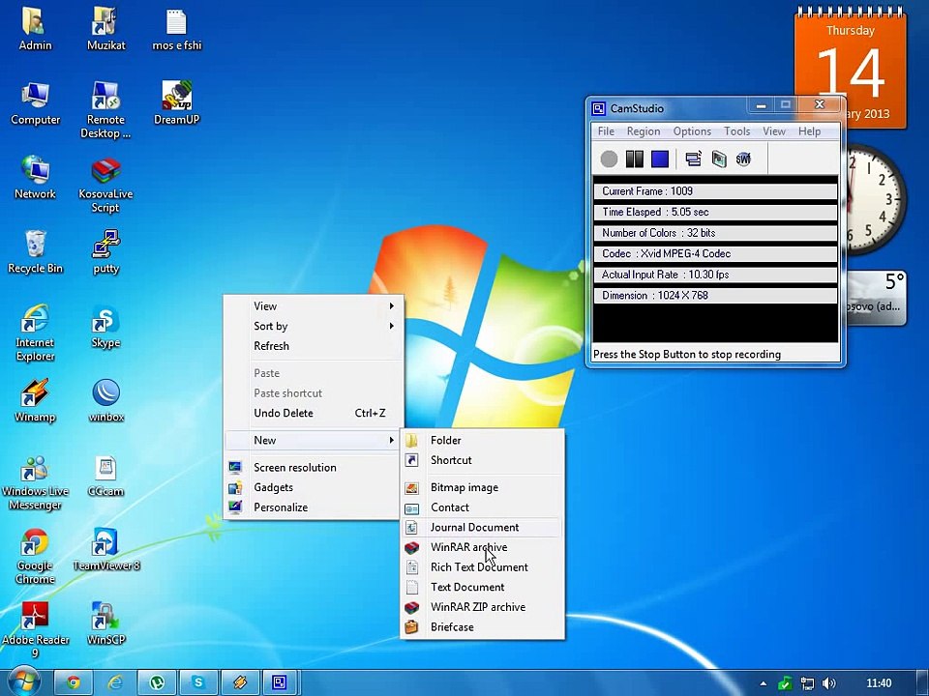Pause the CamStudio recording
This screenshot has width=929, height=696.
point(634,159)
